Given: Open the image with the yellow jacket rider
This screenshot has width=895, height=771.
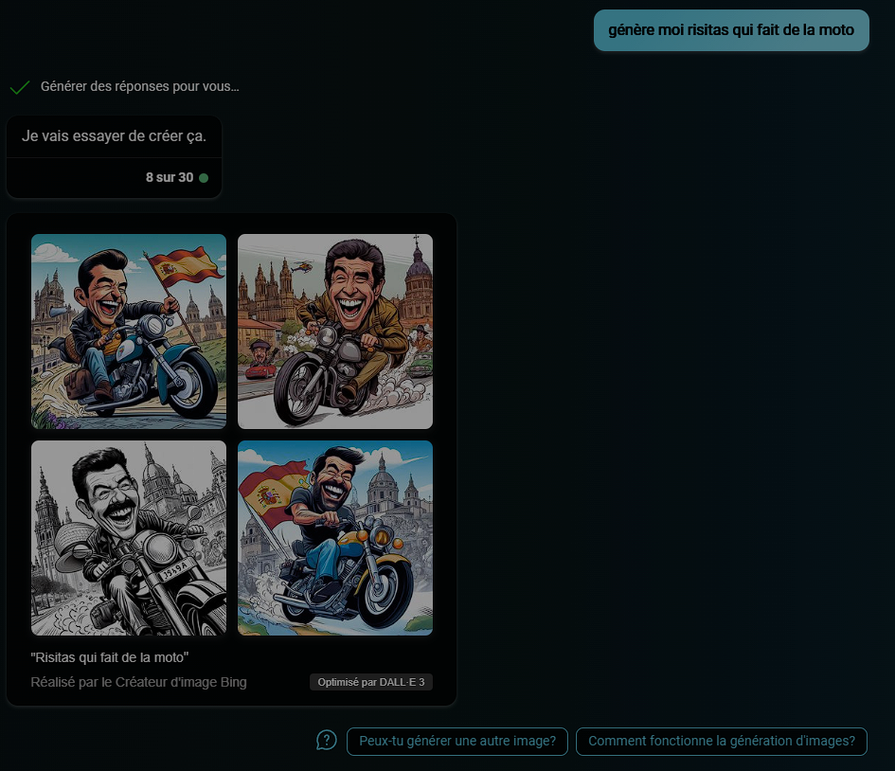Looking at the screenshot, I should [335, 332].
